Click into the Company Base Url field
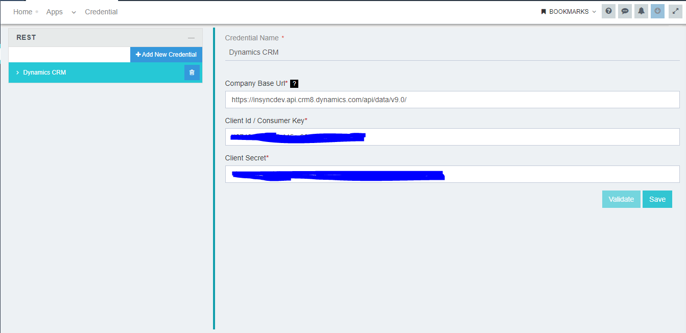The height and width of the screenshot is (333, 686). coord(452,100)
